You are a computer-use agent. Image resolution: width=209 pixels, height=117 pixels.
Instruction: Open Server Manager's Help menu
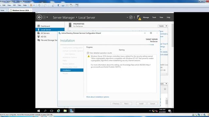tap(169, 17)
